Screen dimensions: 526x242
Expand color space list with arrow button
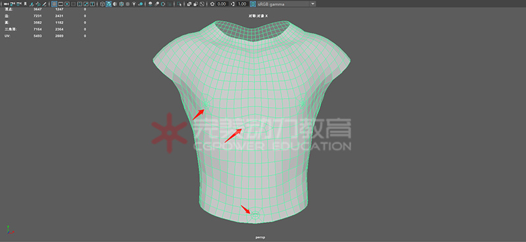(x=313, y=4)
